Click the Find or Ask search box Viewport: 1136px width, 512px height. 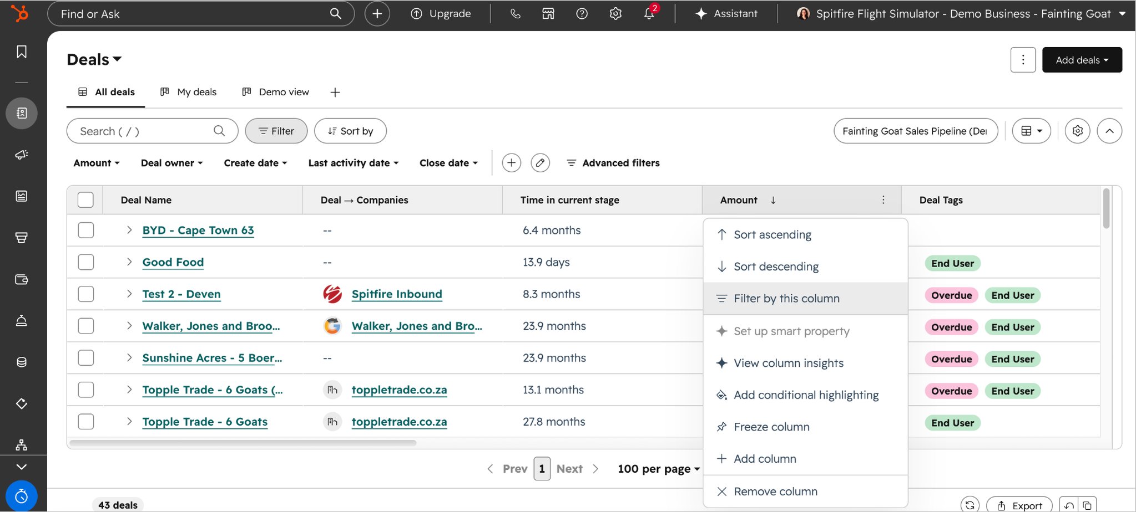coord(201,14)
